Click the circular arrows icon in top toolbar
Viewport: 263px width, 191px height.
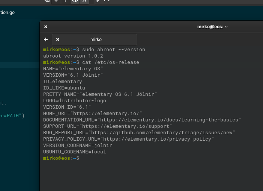click(x=75, y=1)
